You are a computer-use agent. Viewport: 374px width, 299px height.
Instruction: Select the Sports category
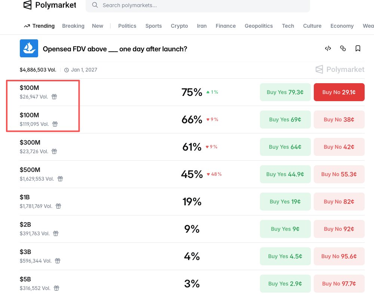point(154,26)
